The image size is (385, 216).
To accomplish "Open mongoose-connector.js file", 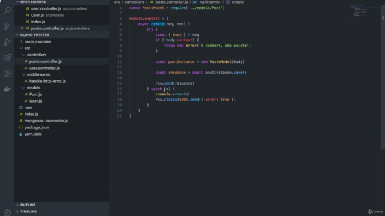I will click(x=62, y=121).
